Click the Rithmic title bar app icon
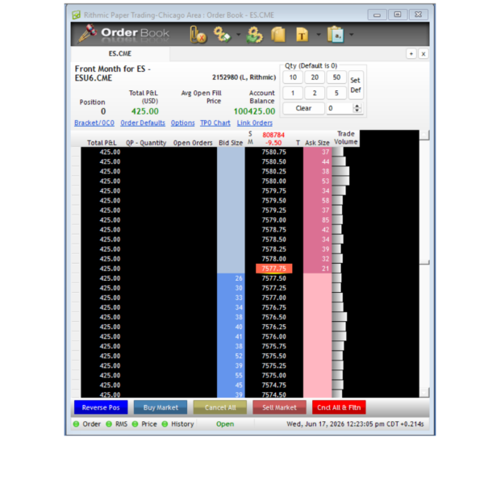 [x=77, y=15]
